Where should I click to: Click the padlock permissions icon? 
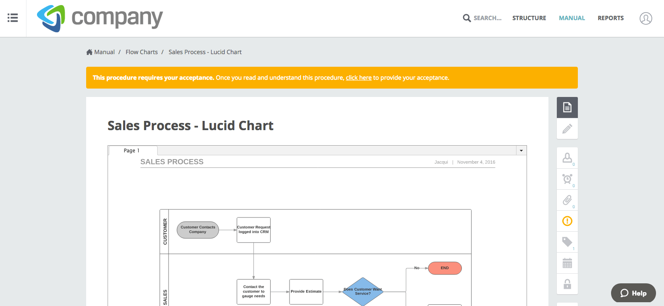coord(567,284)
